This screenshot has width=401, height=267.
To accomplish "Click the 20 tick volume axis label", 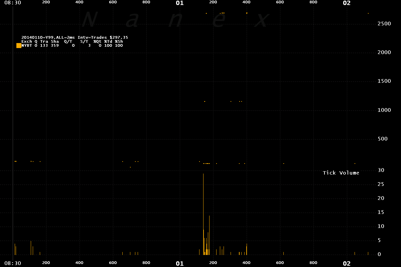I will [x=381, y=198].
